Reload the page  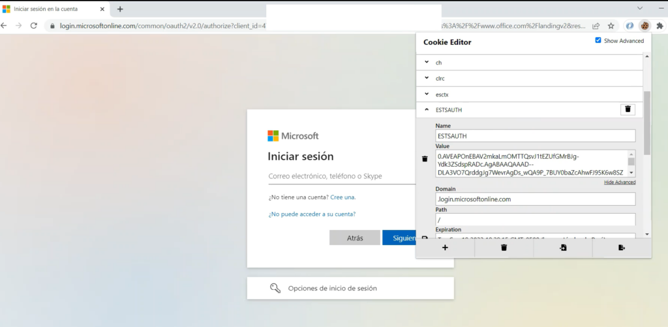pyautogui.click(x=34, y=25)
